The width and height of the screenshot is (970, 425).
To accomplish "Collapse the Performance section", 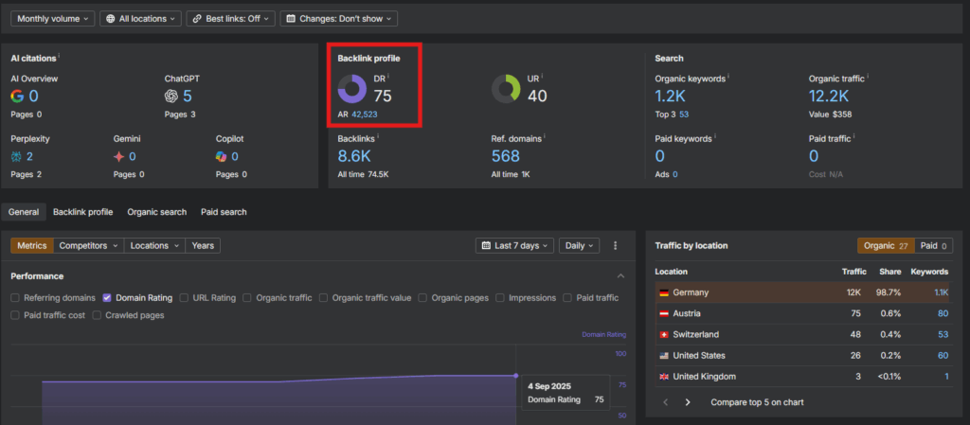I will tap(621, 276).
